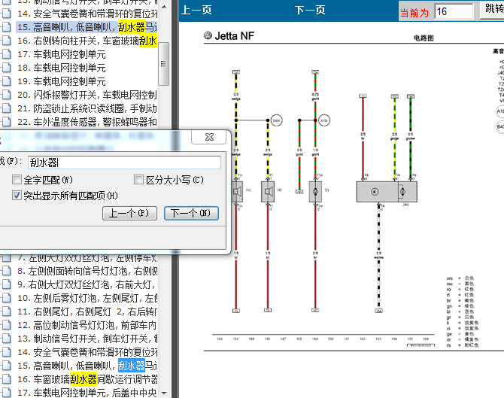The image size is (504, 398).
Task: Select item 20. 闪烁报警灯开关
Action: 87,95
